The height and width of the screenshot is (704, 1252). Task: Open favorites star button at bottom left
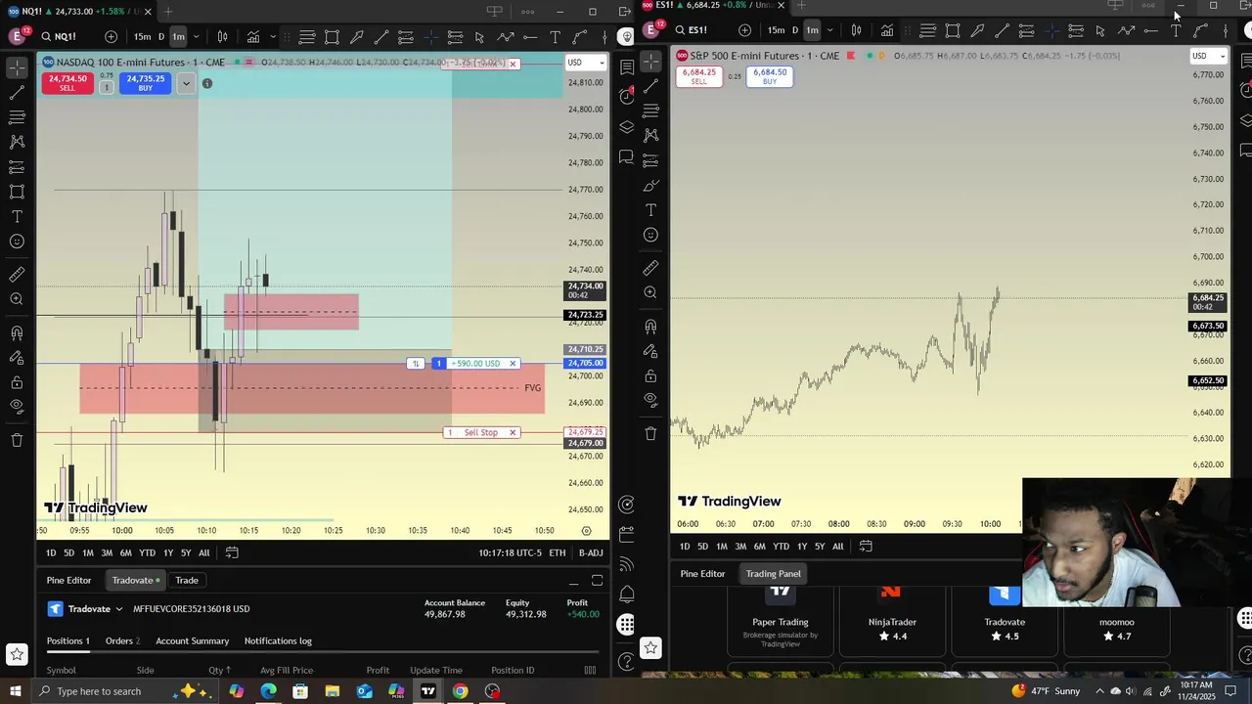coord(17,654)
